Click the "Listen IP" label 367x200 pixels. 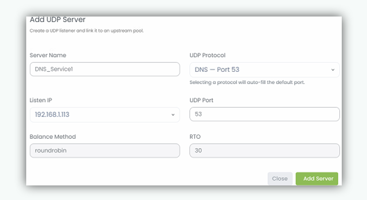(41, 100)
